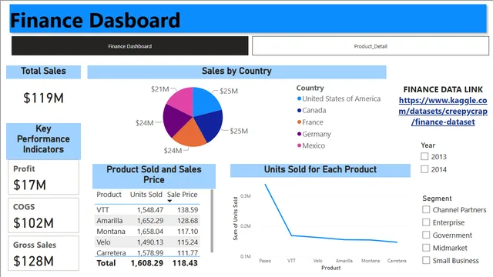
Task: Click the Gross Sales $128M card
Action: (x=43, y=253)
